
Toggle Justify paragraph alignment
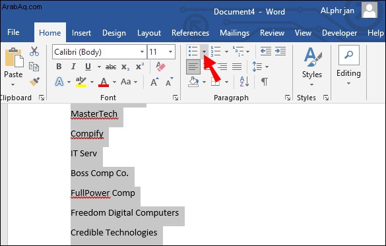237,67
